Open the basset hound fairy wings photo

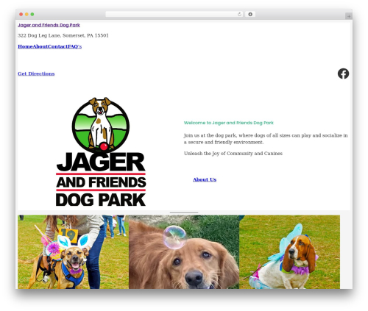click(289, 252)
